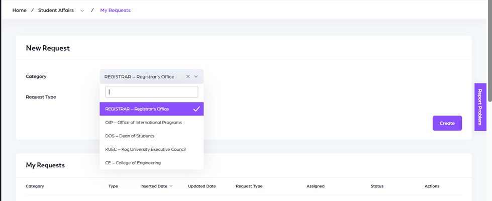
Task: Go to the Home breadcrumb link
Action: 20,10
